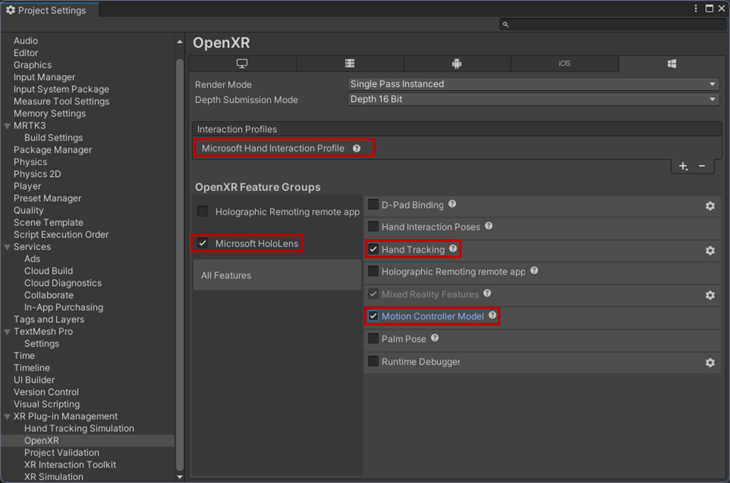Click the Project Settings window tab
The image size is (730, 483).
tap(49, 10)
